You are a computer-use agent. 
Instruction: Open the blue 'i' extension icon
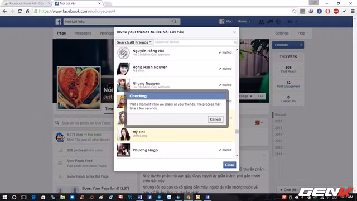319,11
